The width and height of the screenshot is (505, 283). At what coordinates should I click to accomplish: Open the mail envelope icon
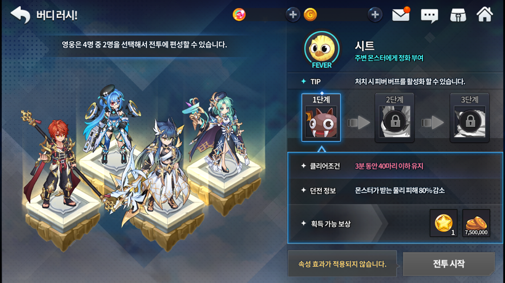[x=401, y=14]
